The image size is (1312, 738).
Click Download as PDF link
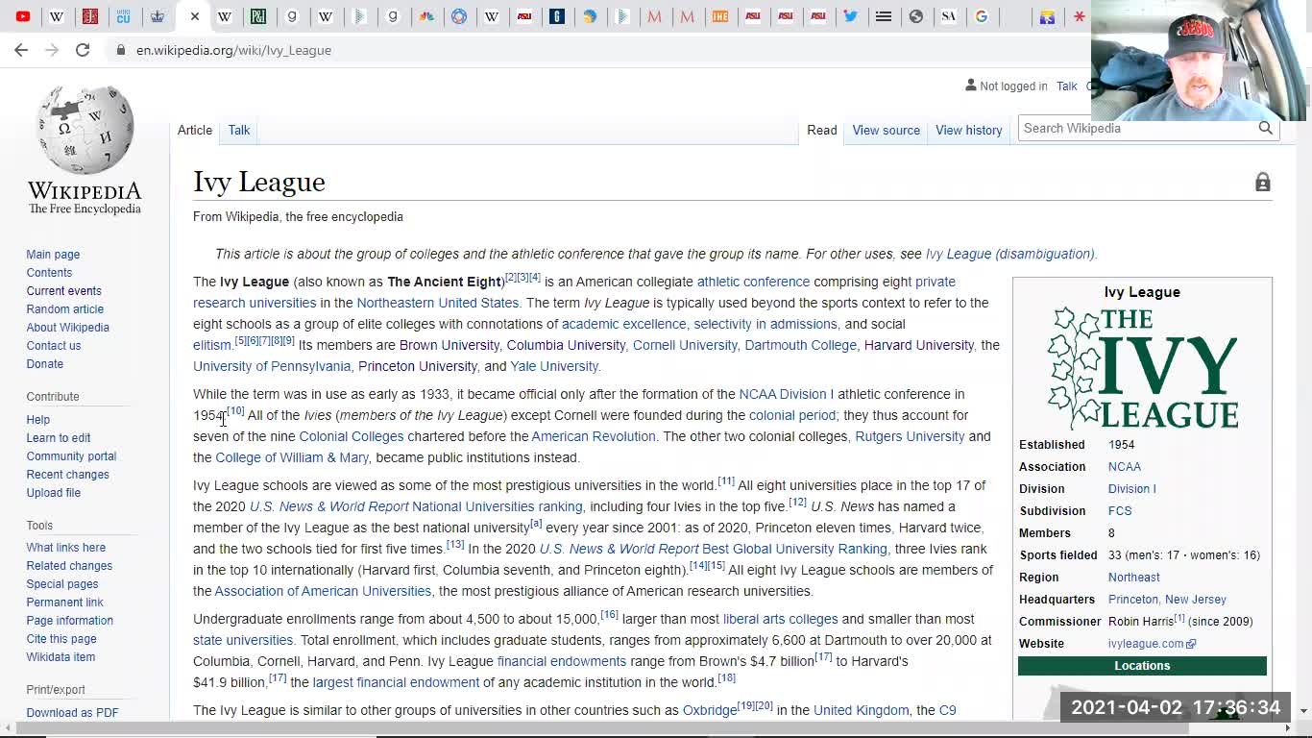[x=72, y=713]
